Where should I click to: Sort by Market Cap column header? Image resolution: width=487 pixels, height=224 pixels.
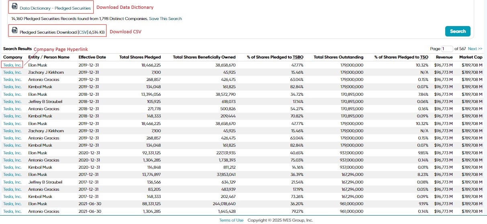coord(471,57)
